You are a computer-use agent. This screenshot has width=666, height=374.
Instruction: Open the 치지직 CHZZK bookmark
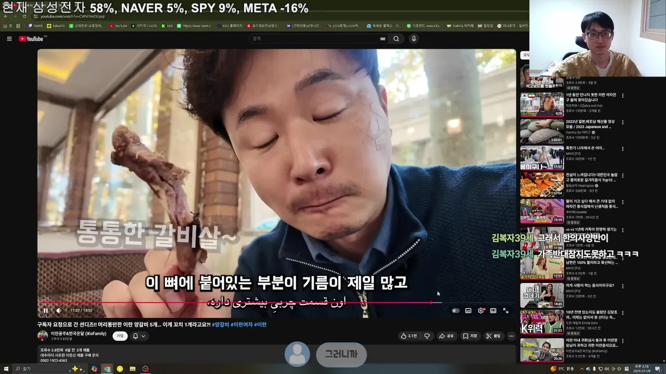pyautogui.click(x=144, y=25)
